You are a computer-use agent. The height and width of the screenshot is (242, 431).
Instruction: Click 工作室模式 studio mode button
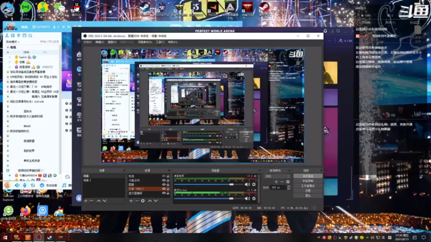click(308, 186)
